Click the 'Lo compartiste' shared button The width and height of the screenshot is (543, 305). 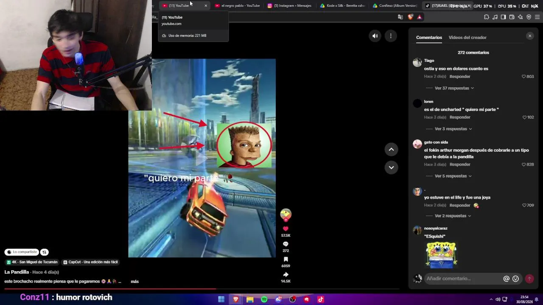22,252
